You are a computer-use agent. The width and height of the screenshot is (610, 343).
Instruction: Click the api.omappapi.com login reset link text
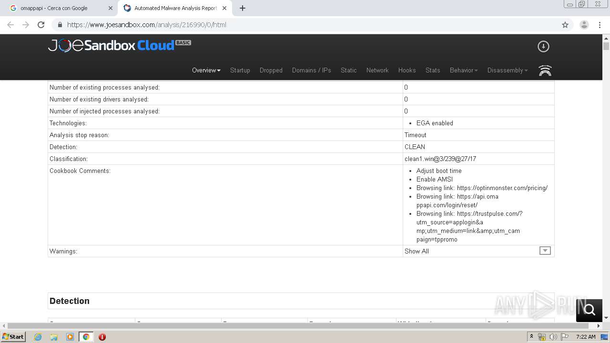point(457,201)
